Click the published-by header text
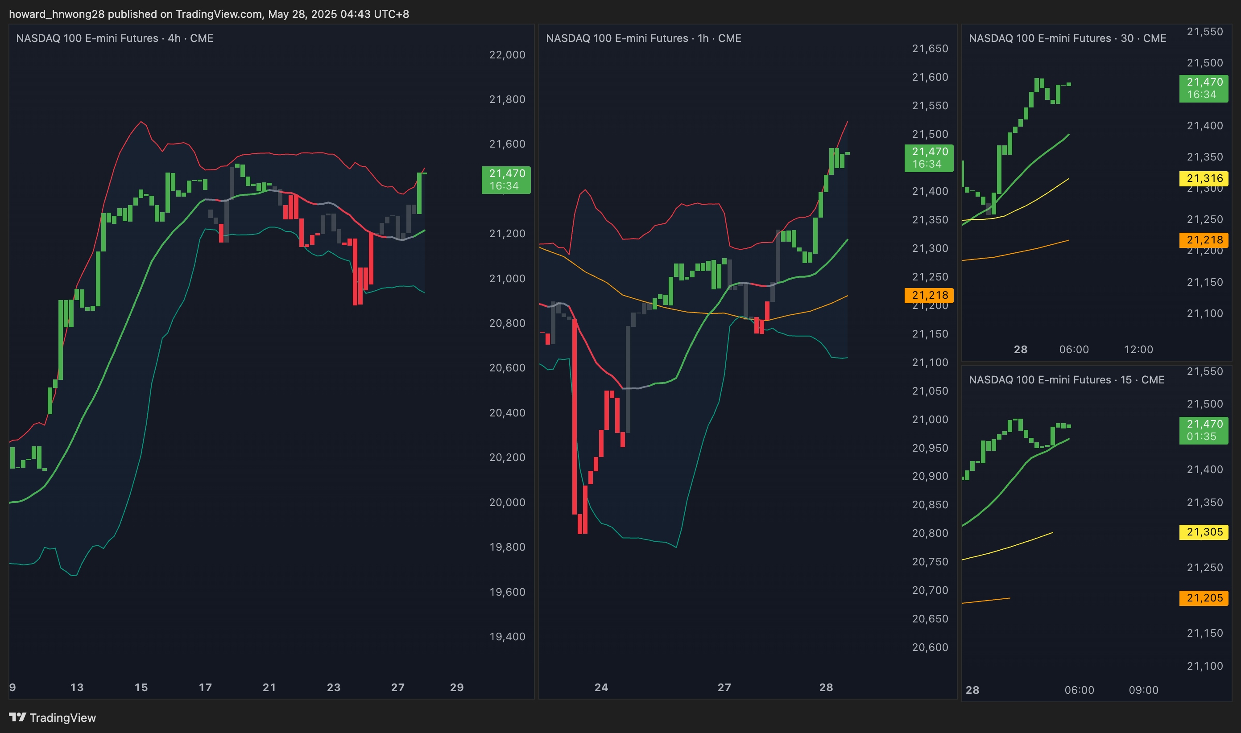Image resolution: width=1241 pixels, height=733 pixels. pyautogui.click(x=209, y=14)
